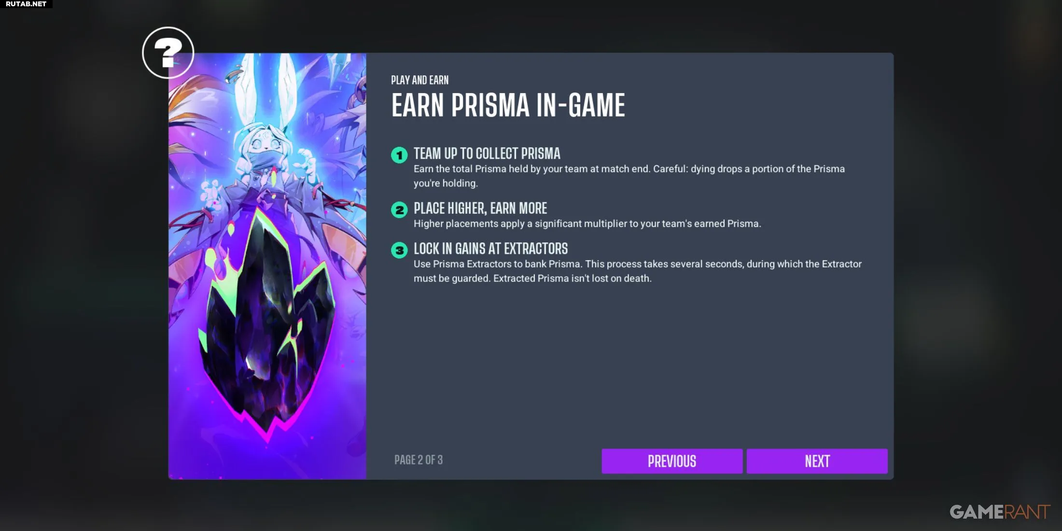1062x531 pixels.
Task: Click the dark Prisma crystal artwork
Action: click(266, 323)
